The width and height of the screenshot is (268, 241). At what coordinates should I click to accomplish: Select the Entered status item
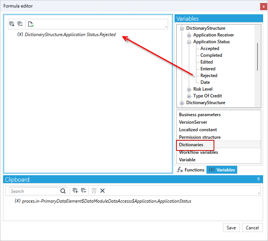pos(208,69)
